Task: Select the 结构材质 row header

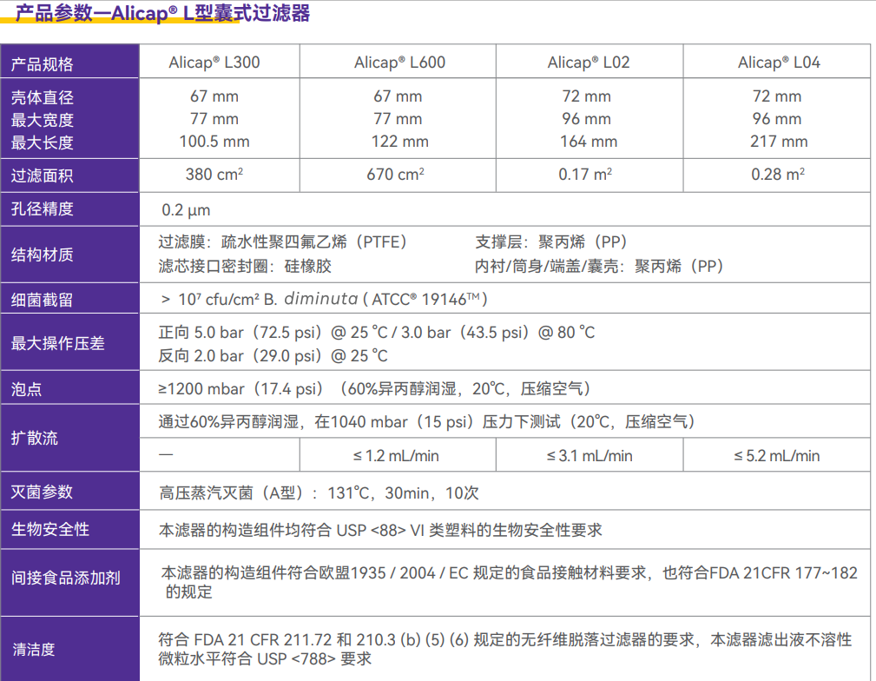Action: (43, 255)
